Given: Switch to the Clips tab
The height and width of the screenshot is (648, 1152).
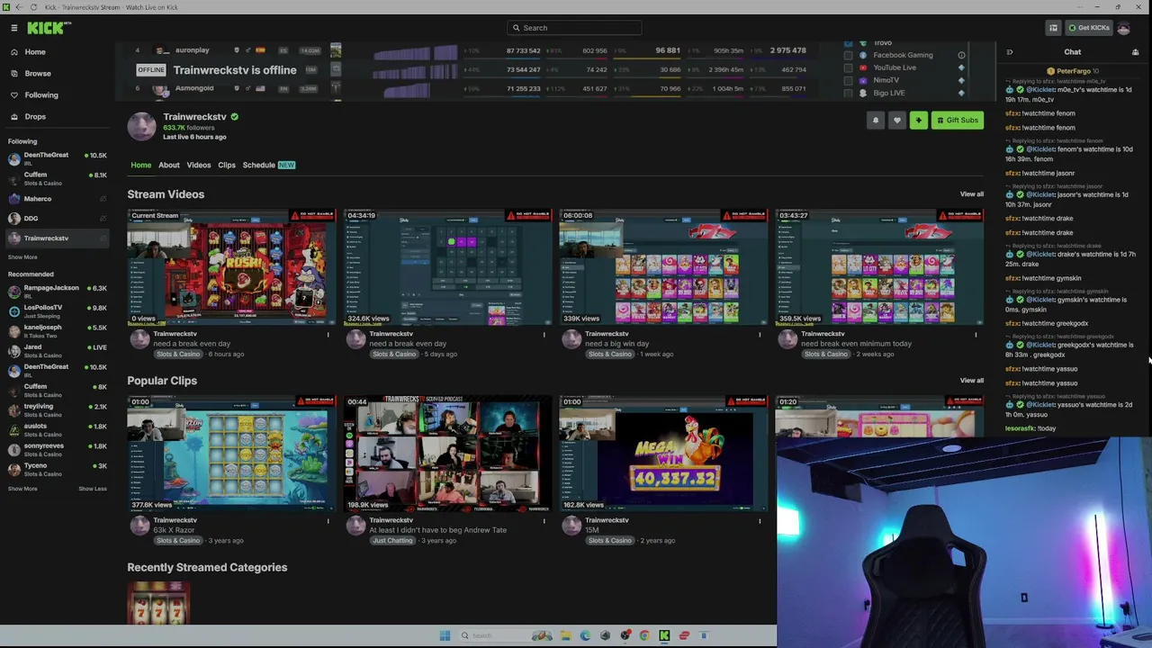Looking at the screenshot, I should pyautogui.click(x=227, y=166).
